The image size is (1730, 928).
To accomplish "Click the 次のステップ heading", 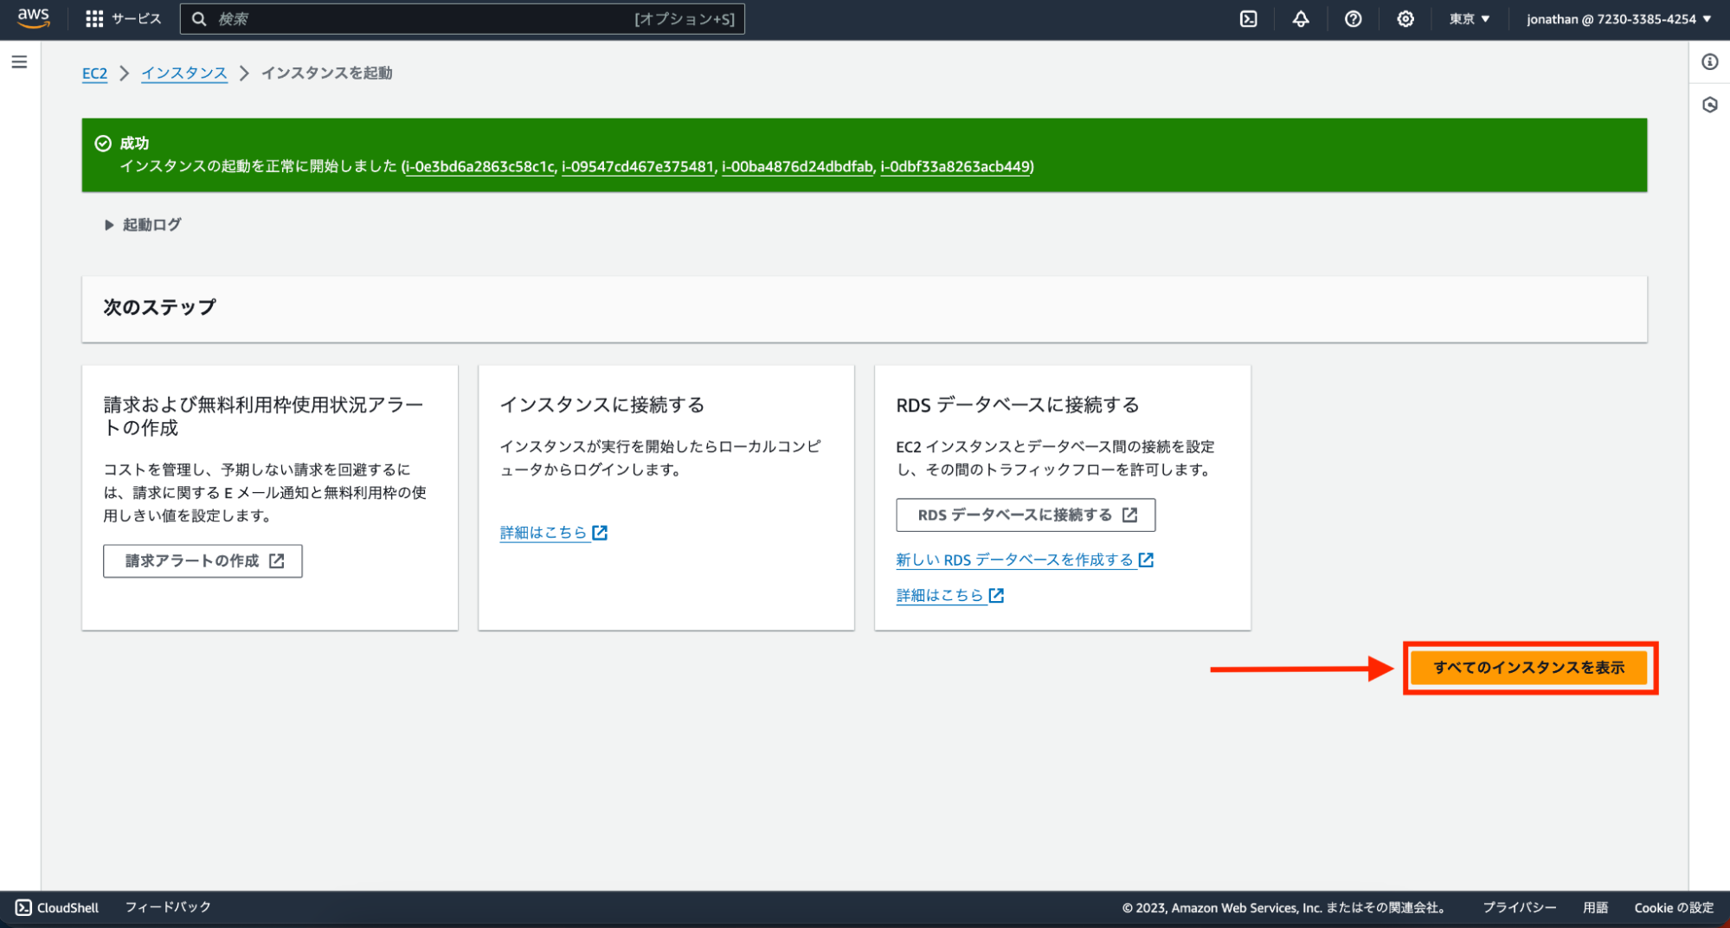I will click(160, 307).
